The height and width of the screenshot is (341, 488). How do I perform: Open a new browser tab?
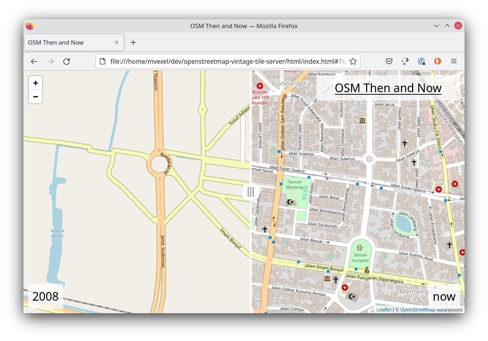pyautogui.click(x=133, y=42)
